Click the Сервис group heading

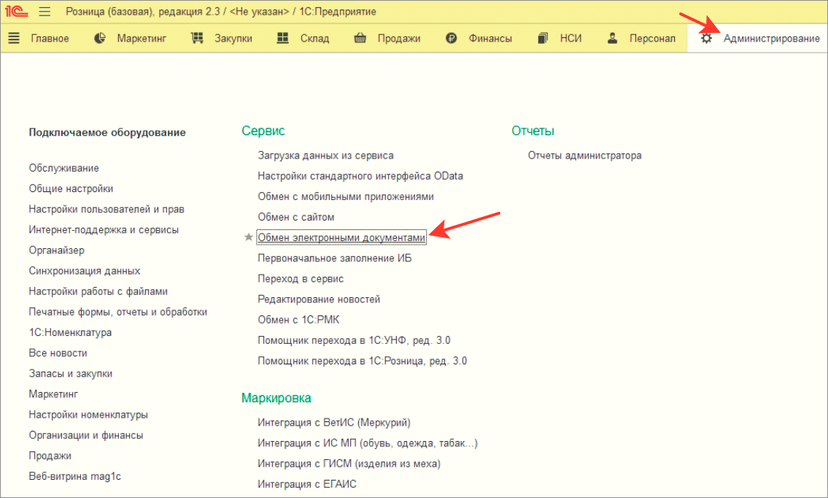click(x=263, y=131)
